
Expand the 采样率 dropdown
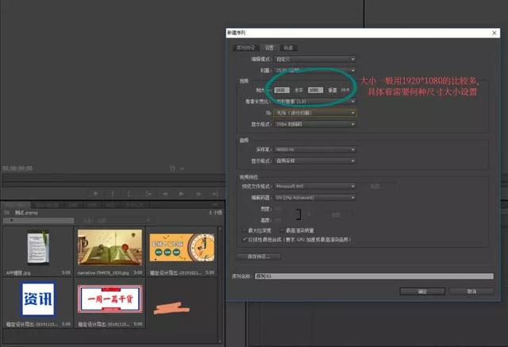(x=315, y=149)
